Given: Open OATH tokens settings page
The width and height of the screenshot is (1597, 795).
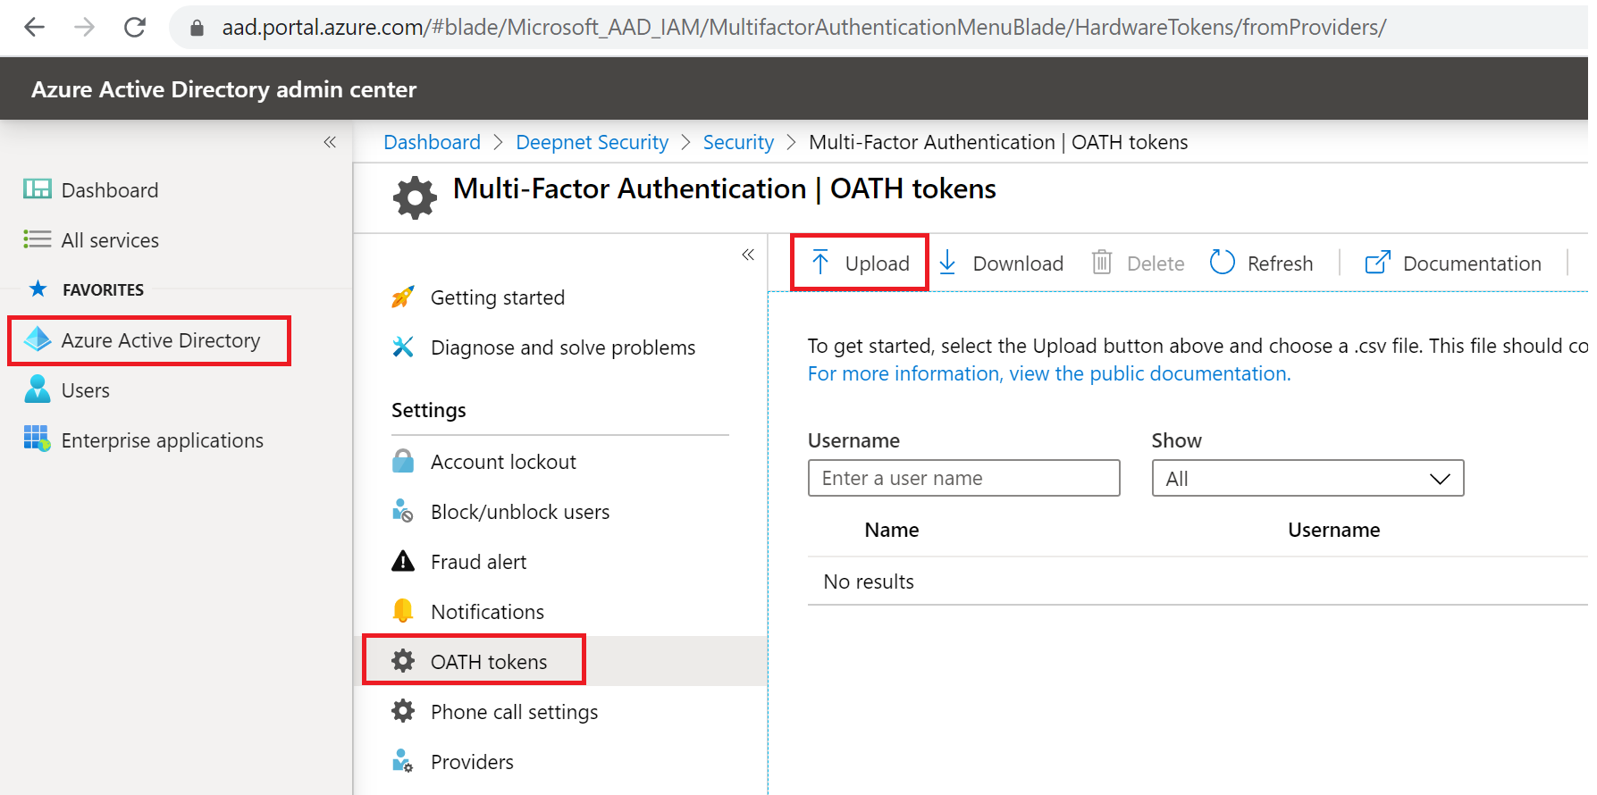Looking at the screenshot, I should pyautogui.click(x=488, y=662).
